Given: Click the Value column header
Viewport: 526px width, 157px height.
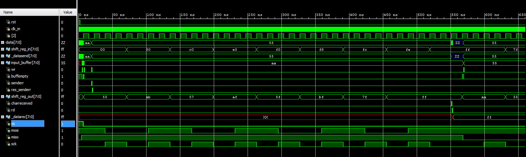Looking at the screenshot, I should click(x=68, y=12).
